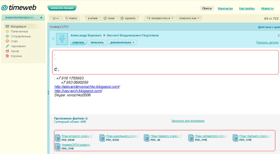Viewport: 280px width, 154px height.
Task: Click PDF icon for План первого этажа
Action: coord(146,138)
